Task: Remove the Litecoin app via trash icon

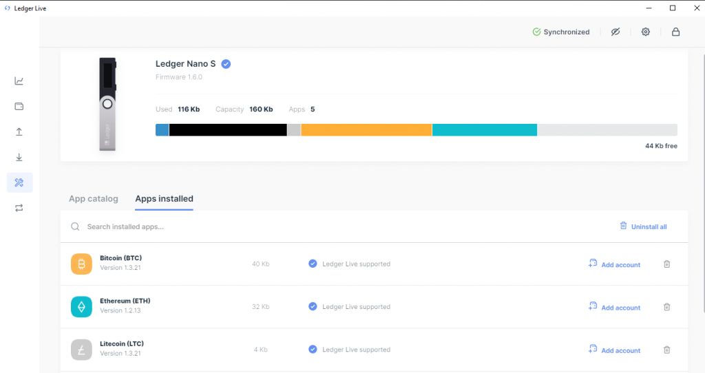Action: click(x=666, y=350)
